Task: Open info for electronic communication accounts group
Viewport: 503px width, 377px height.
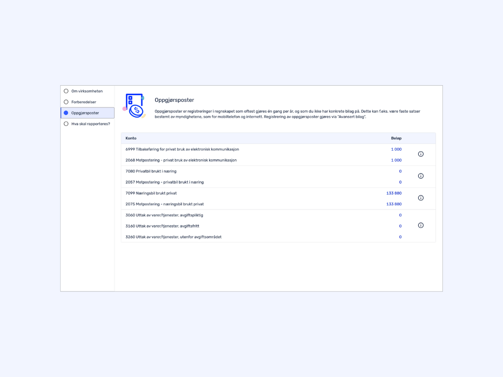Action: [x=420, y=154]
